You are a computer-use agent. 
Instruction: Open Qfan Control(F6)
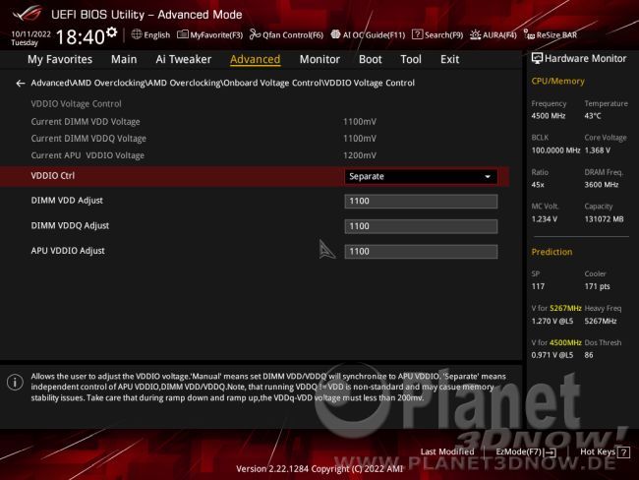click(x=286, y=35)
